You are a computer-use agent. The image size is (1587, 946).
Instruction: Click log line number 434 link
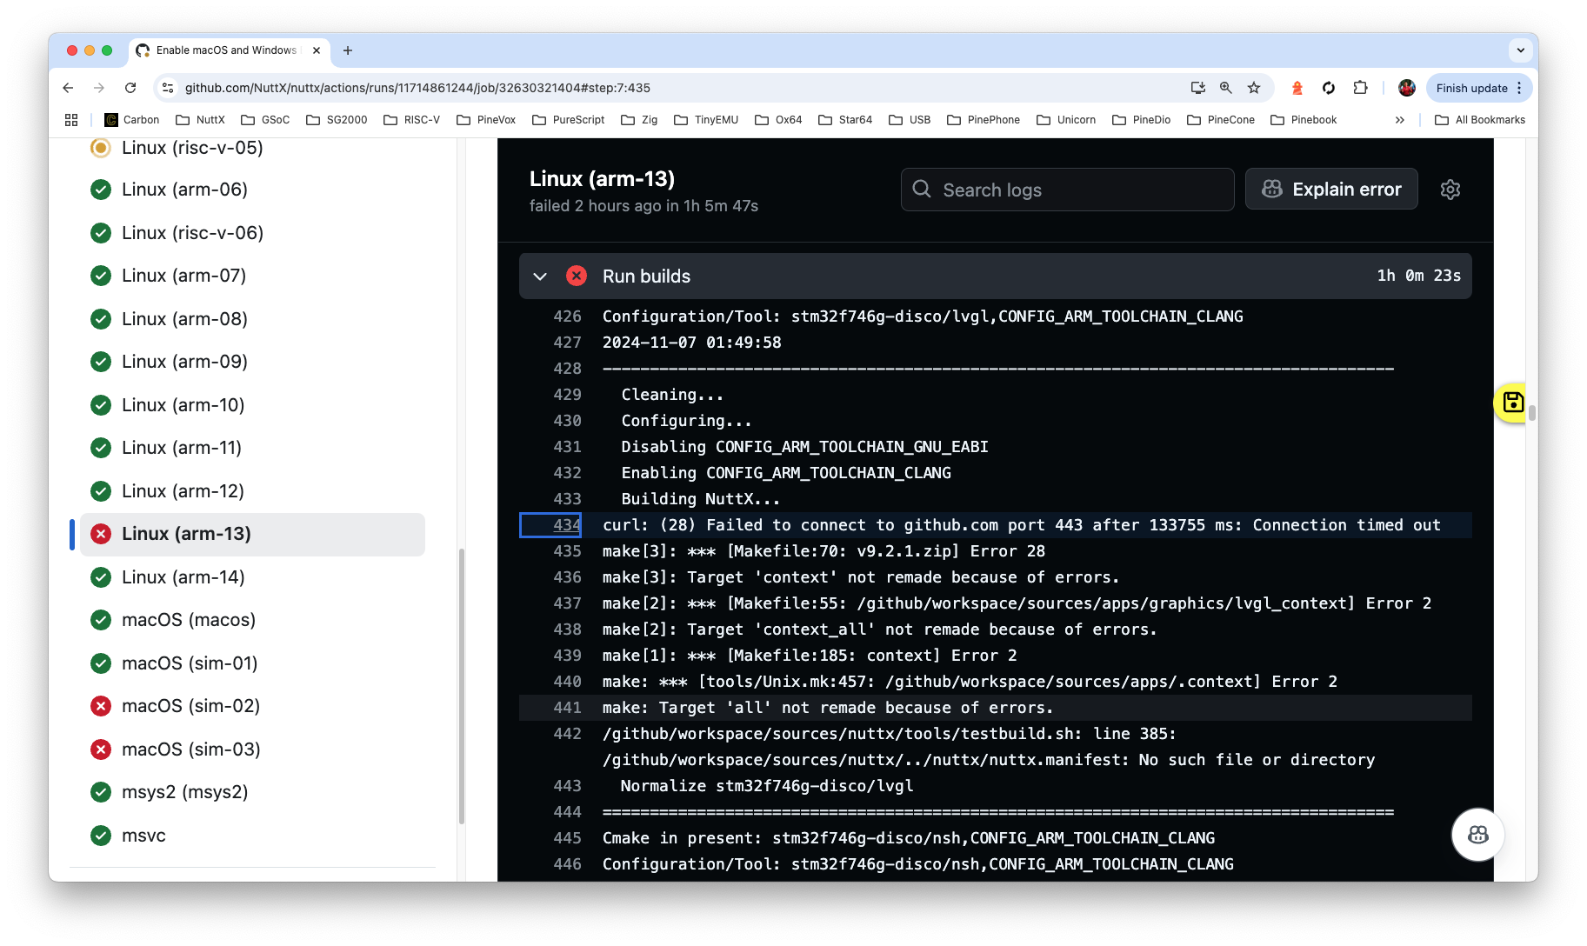click(566, 525)
